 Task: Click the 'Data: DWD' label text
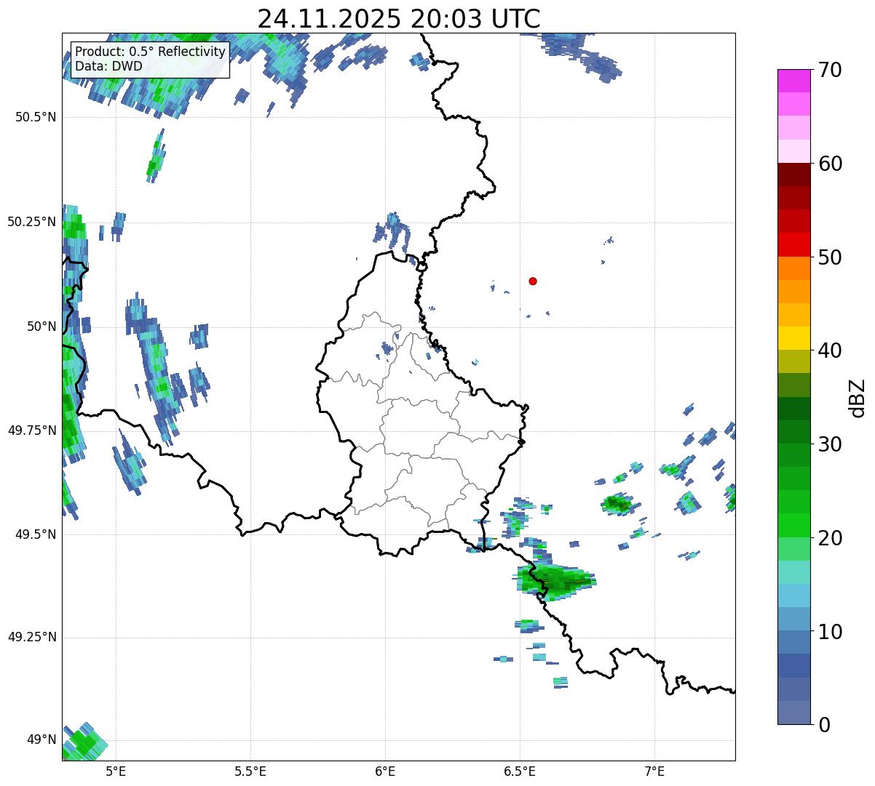pos(108,66)
